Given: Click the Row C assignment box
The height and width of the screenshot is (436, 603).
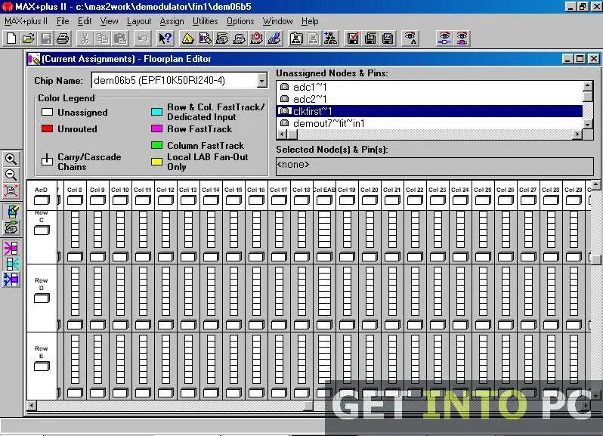Looking at the screenshot, I should [x=42, y=230].
